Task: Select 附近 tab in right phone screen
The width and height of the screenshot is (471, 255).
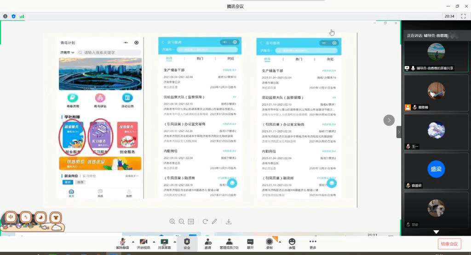Action: pos(330,59)
